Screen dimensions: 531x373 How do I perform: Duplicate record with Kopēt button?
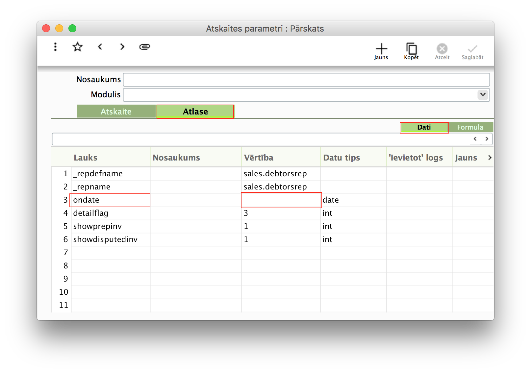412,52
